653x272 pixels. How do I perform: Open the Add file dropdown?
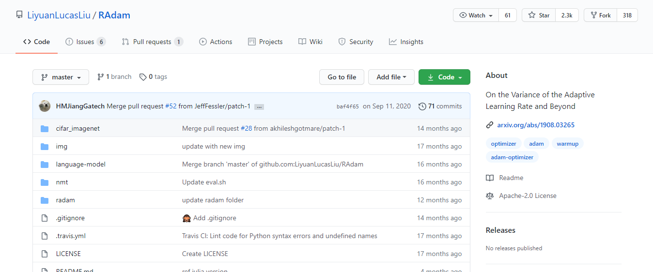click(391, 77)
